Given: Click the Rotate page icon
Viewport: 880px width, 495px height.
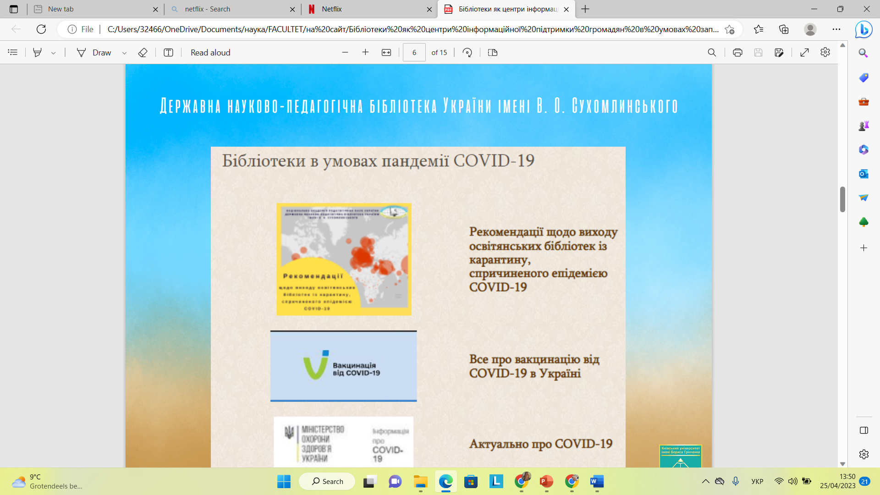Looking at the screenshot, I should pyautogui.click(x=467, y=53).
